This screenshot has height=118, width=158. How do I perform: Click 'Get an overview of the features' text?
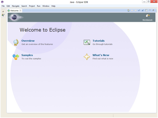point(37,44)
